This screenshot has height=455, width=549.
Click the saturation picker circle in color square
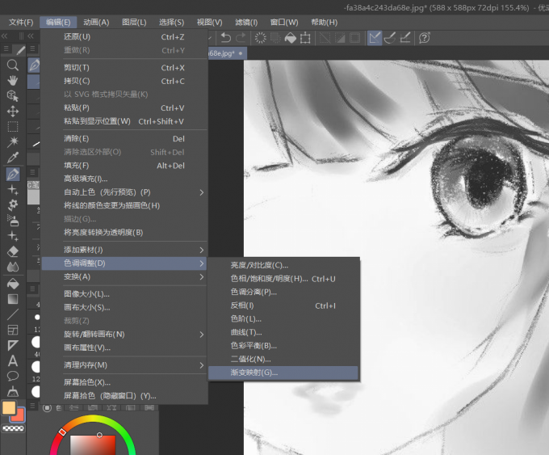(99, 435)
